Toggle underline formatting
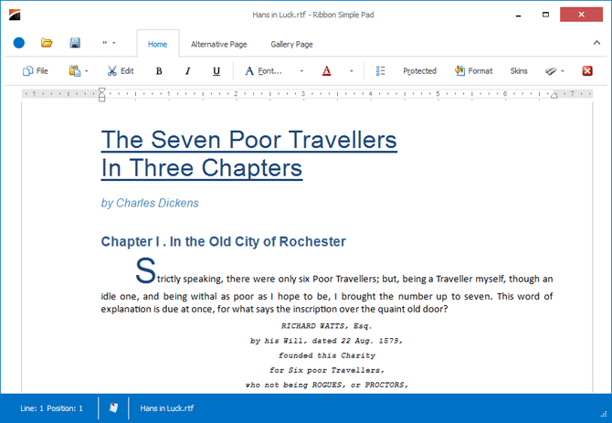Image resolution: width=612 pixels, height=423 pixels. (x=216, y=71)
